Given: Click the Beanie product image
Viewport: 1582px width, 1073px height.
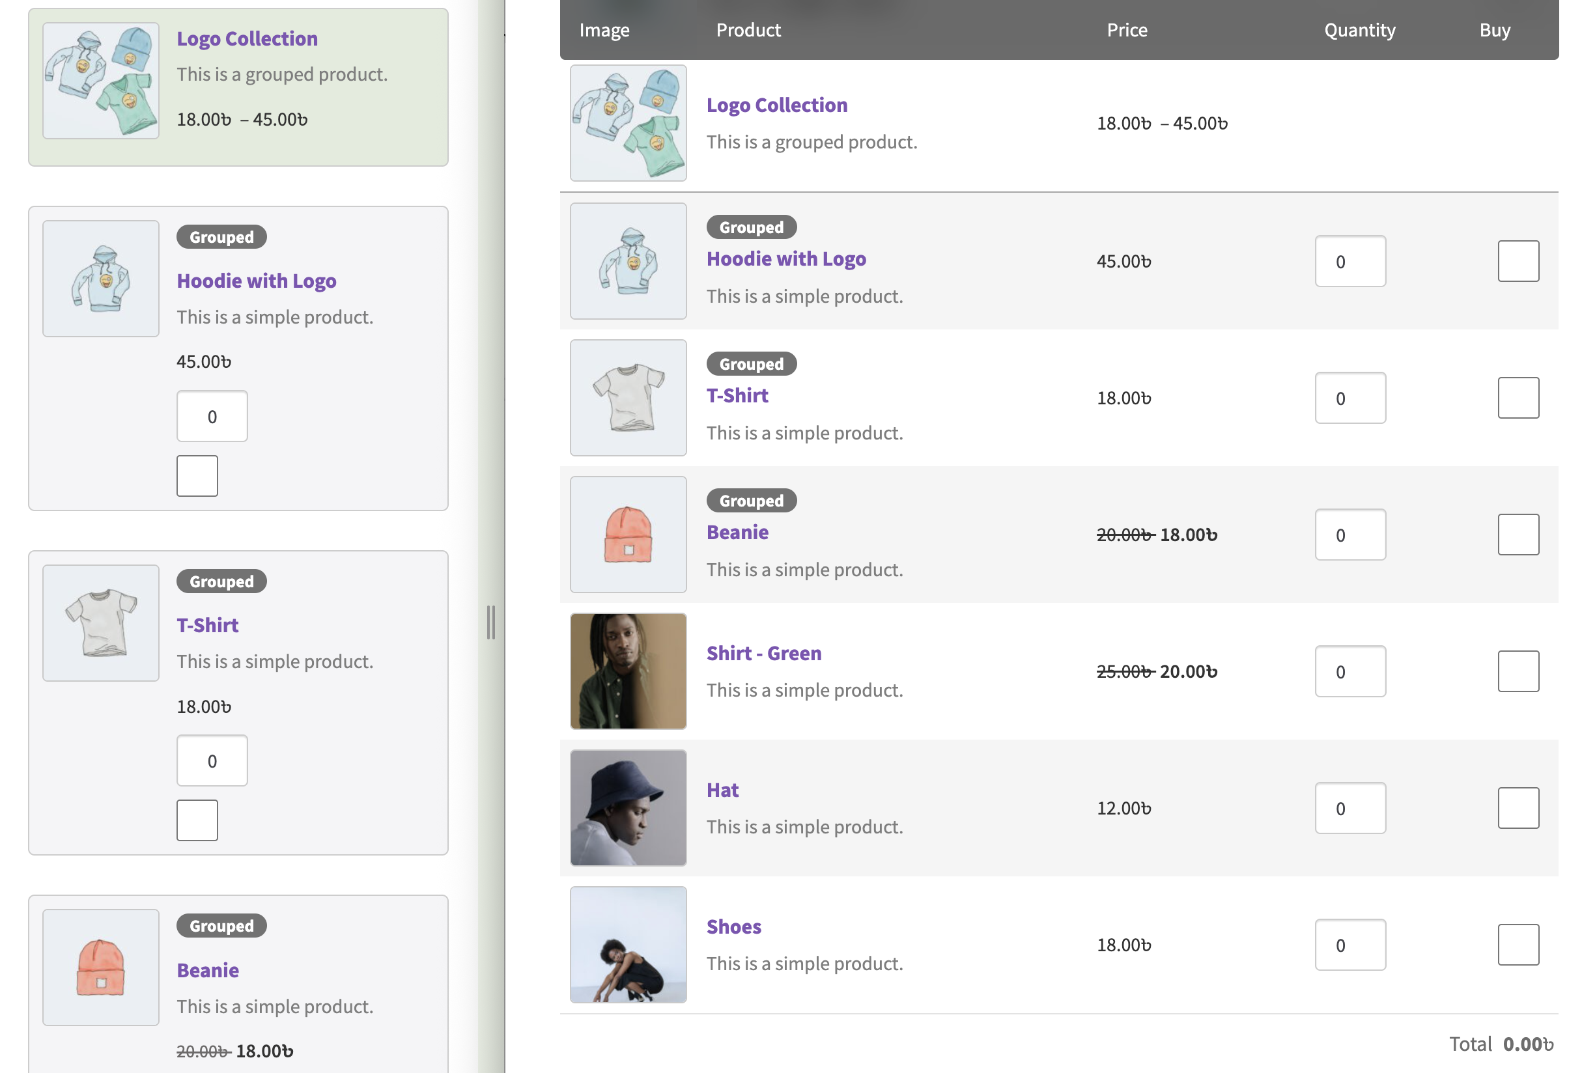Looking at the screenshot, I should (x=628, y=535).
